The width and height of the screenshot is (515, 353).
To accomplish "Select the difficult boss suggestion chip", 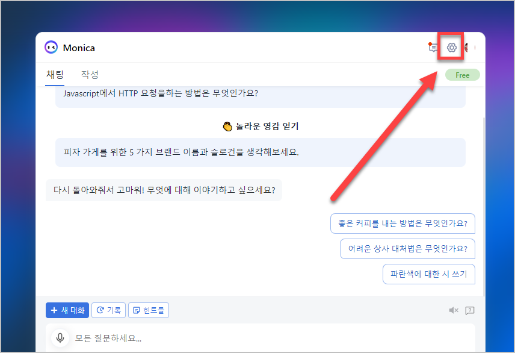I will pyautogui.click(x=406, y=248).
